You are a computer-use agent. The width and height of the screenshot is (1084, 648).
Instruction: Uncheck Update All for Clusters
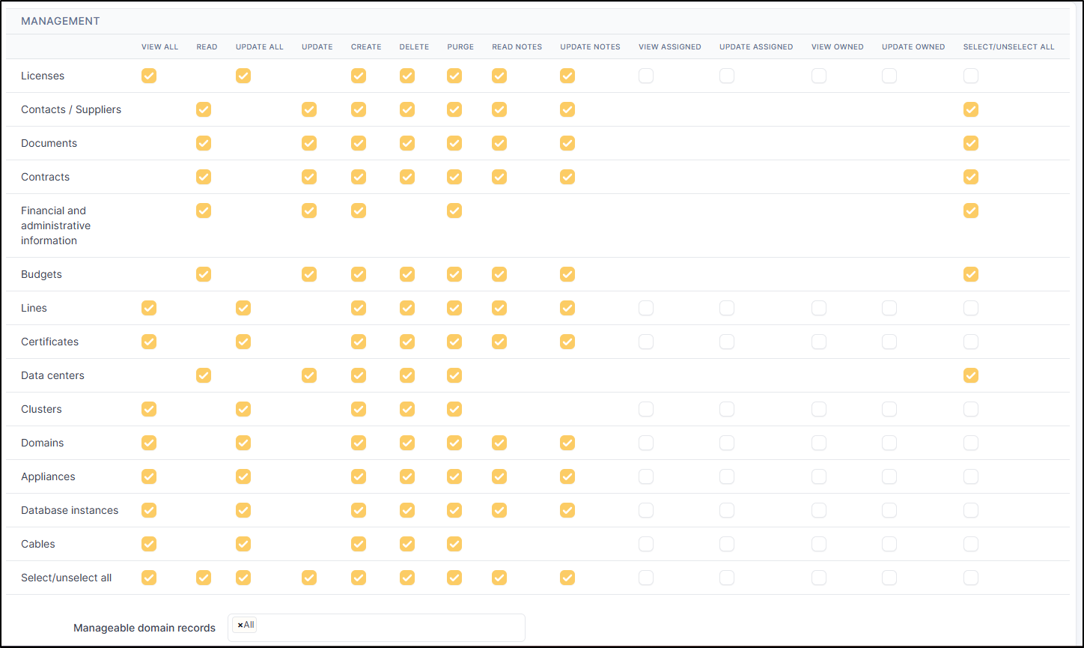(243, 409)
